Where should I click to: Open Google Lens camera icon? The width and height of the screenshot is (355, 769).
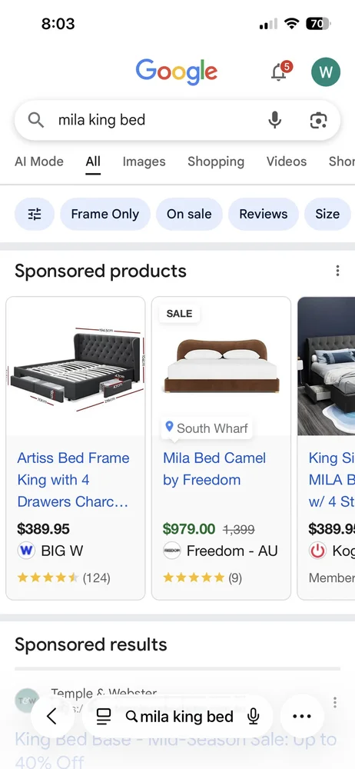pos(318,120)
